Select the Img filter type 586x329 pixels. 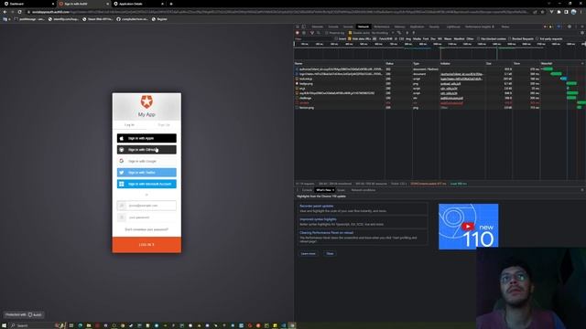coord(408,38)
